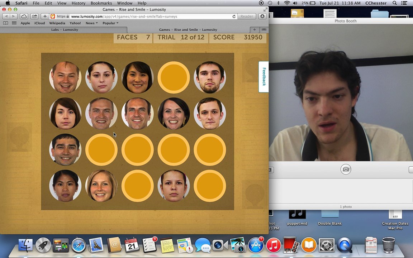Viewport: 413px width, 258px height.
Task: Show the Safari downloads list
Action: click(262, 16)
